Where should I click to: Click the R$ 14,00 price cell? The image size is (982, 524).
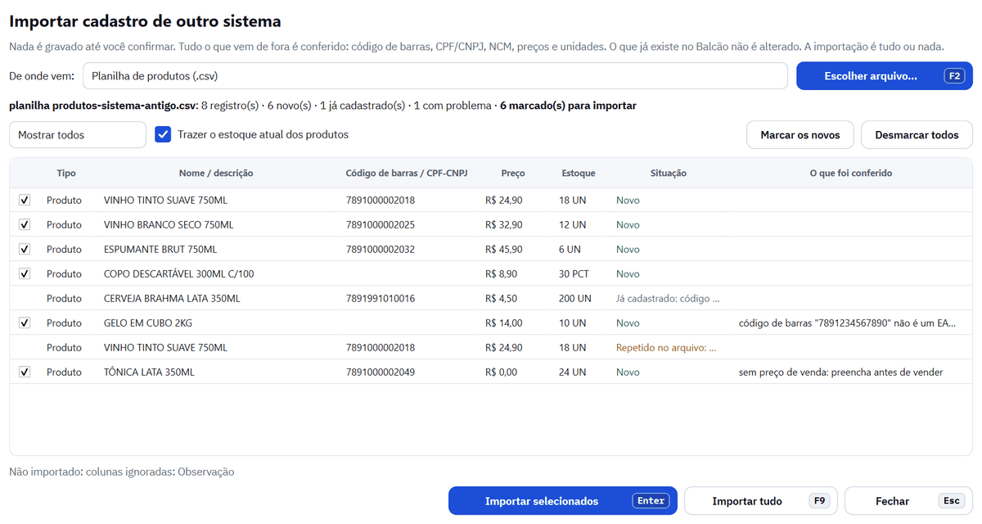pos(503,323)
